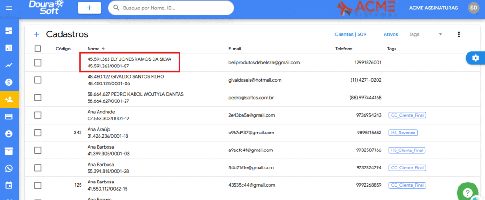Image resolution: width=485 pixels, height=200 pixels.
Task: Tick checkbox for Ely Jones Ramos da Silva
Action: pyautogui.click(x=38, y=62)
